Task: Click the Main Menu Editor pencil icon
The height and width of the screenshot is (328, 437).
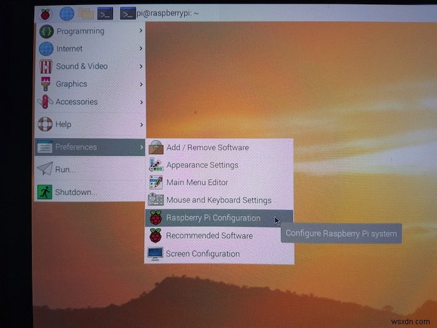Action: pyautogui.click(x=156, y=182)
